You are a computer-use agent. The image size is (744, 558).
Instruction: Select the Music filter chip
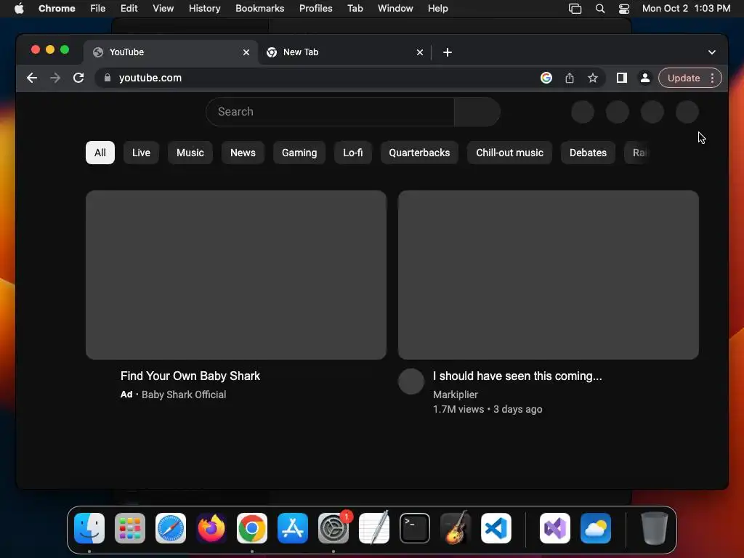190,153
